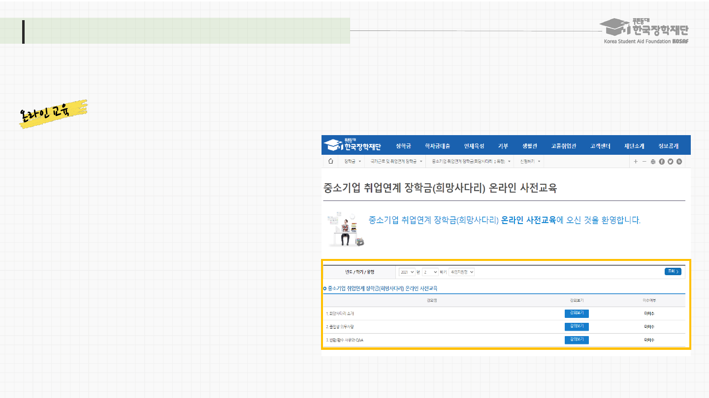709x398 pixels.
Task: Open the 학자금대출 menu
Action: 437,146
